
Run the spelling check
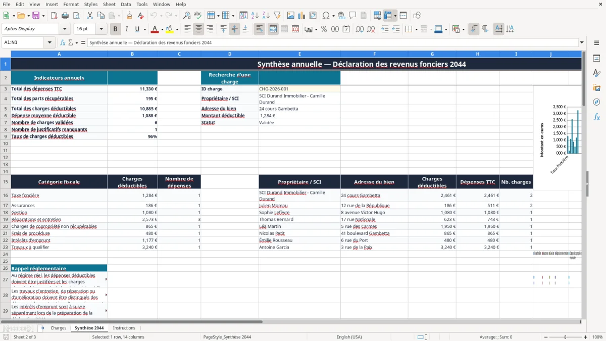tap(197, 16)
